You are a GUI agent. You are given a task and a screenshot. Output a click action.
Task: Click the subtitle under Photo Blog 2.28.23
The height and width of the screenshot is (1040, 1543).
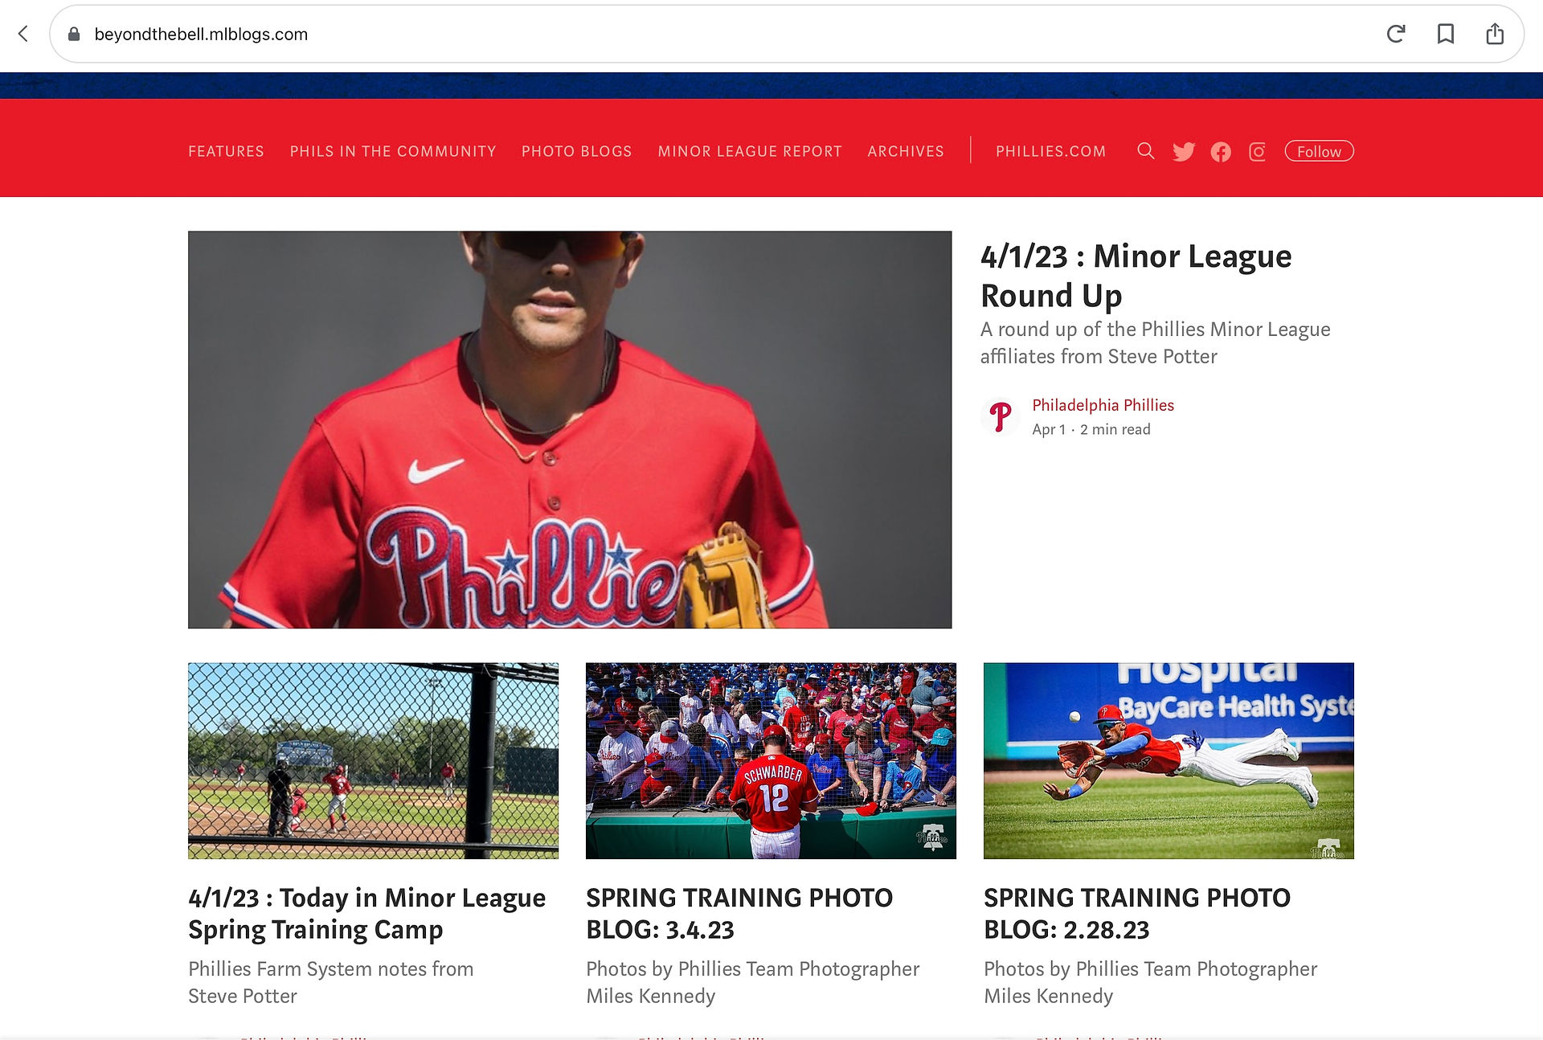(1151, 982)
